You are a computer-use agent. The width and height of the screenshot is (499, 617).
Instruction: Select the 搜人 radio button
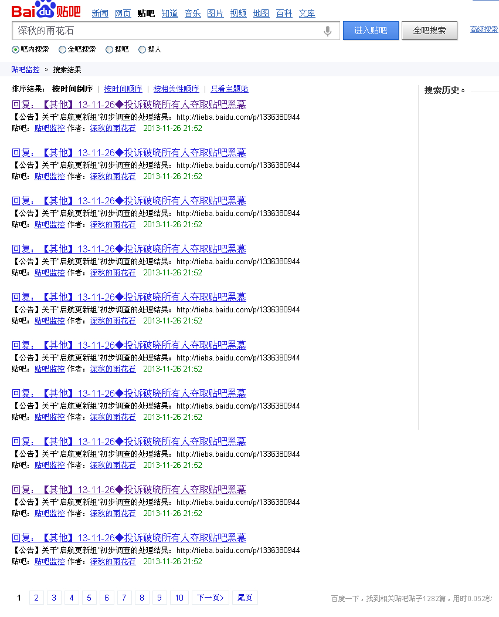click(x=142, y=49)
